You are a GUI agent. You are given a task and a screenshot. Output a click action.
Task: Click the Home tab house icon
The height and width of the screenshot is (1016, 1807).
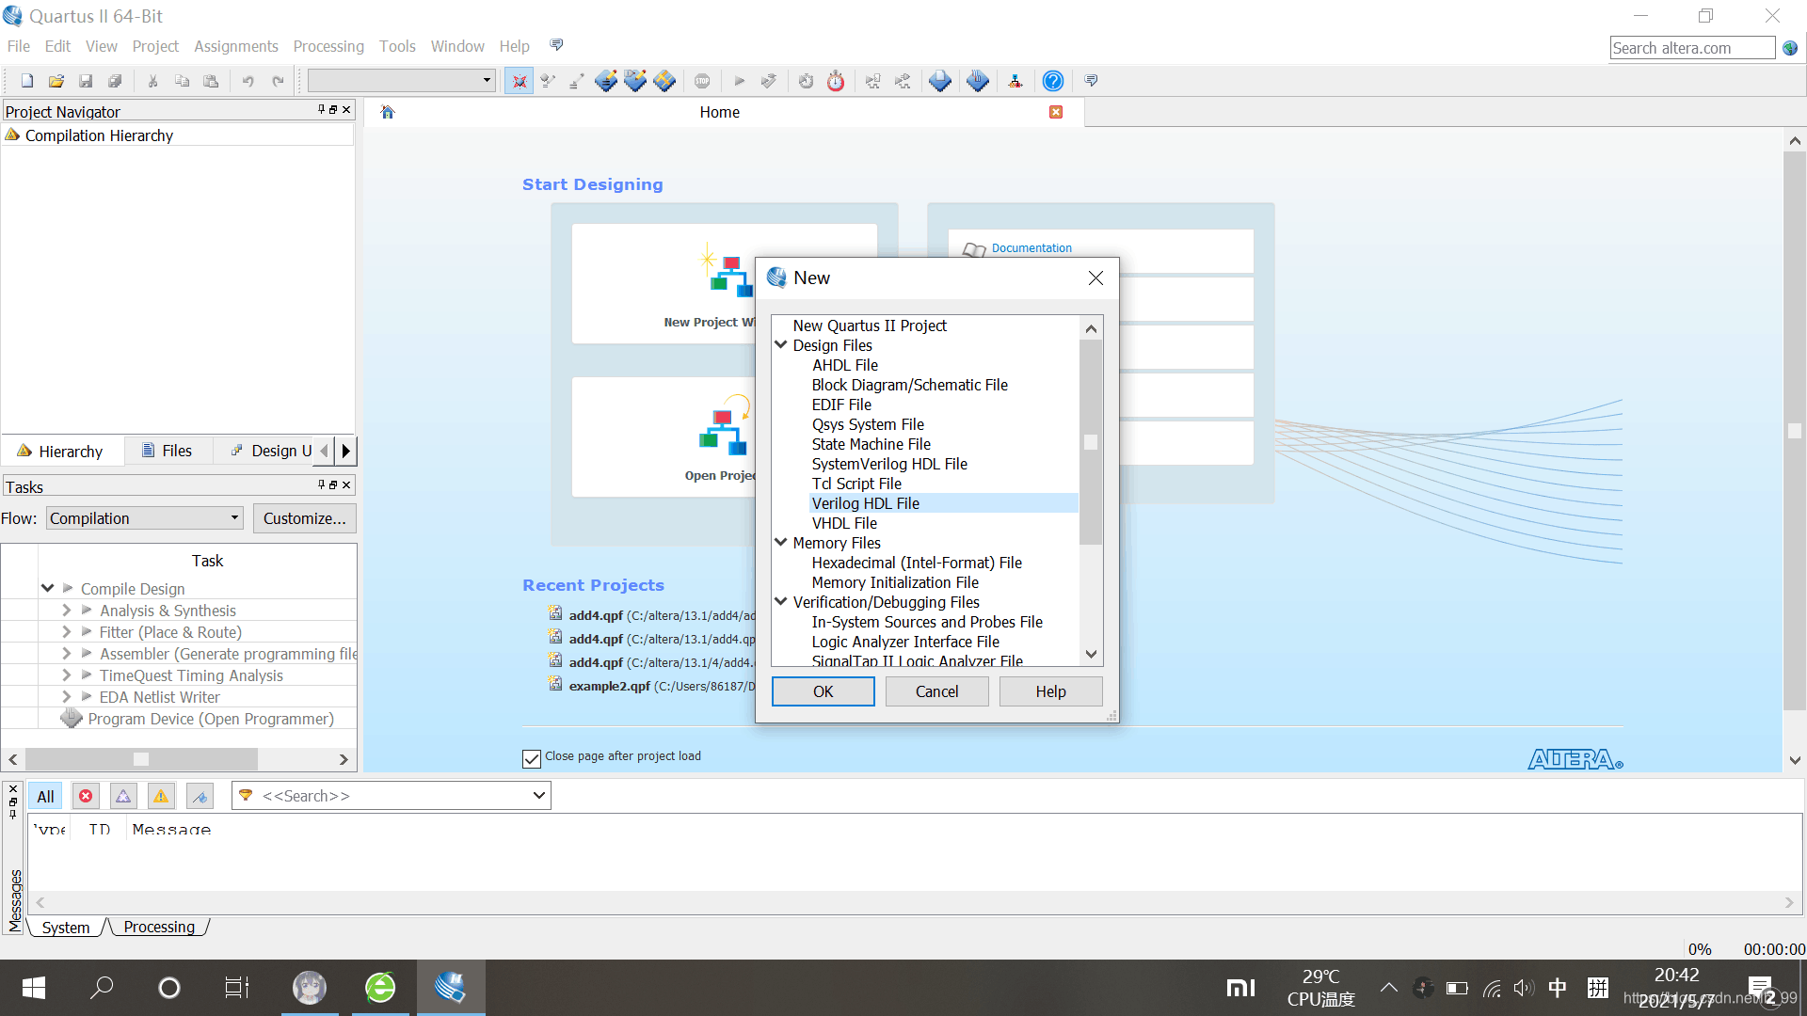tap(388, 112)
